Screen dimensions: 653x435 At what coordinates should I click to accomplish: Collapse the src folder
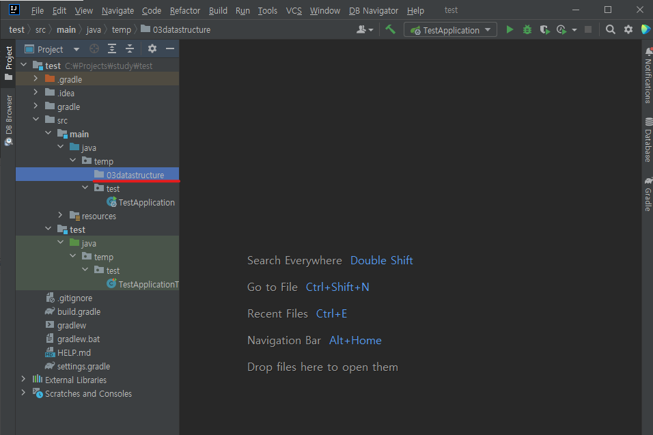tap(36, 120)
